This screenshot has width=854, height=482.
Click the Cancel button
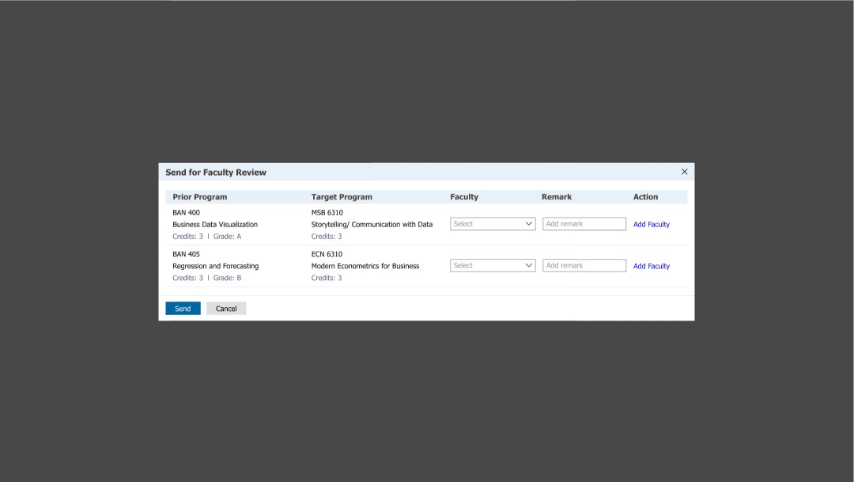[225, 308]
